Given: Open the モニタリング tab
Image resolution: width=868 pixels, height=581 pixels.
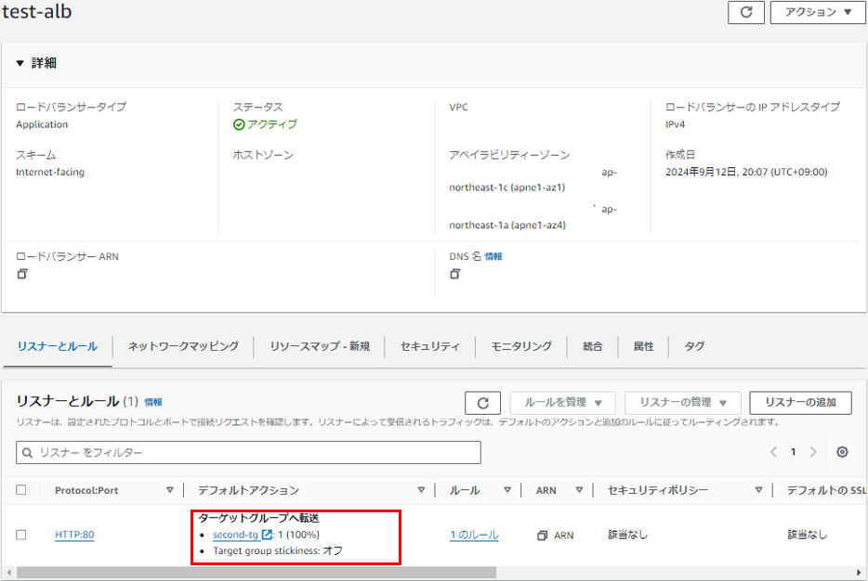Looking at the screenshot, I should (x=521, y=346).
